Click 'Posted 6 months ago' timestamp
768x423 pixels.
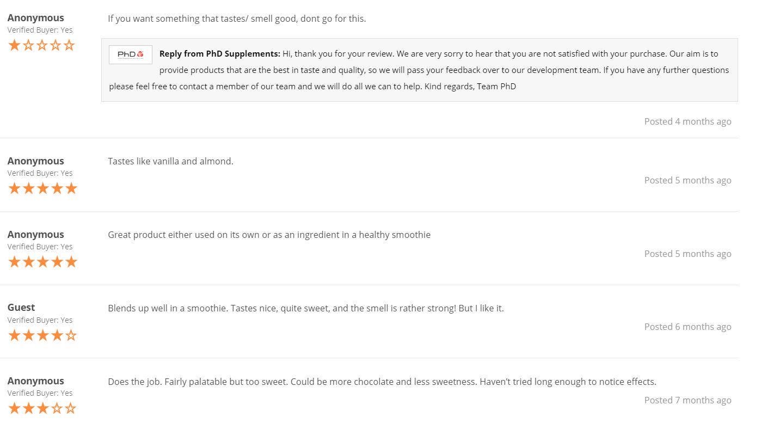[687, 327]
